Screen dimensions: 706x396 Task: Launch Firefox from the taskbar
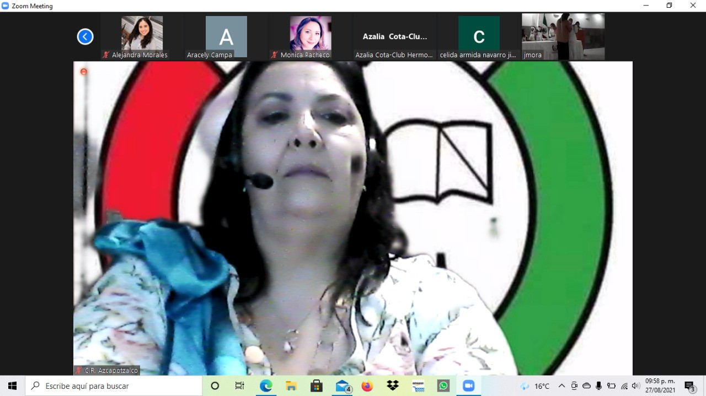point(367,386)
